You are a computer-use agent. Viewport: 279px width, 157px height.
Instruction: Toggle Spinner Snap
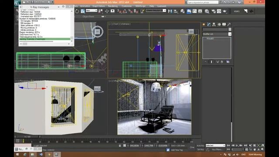pos(136,11)
